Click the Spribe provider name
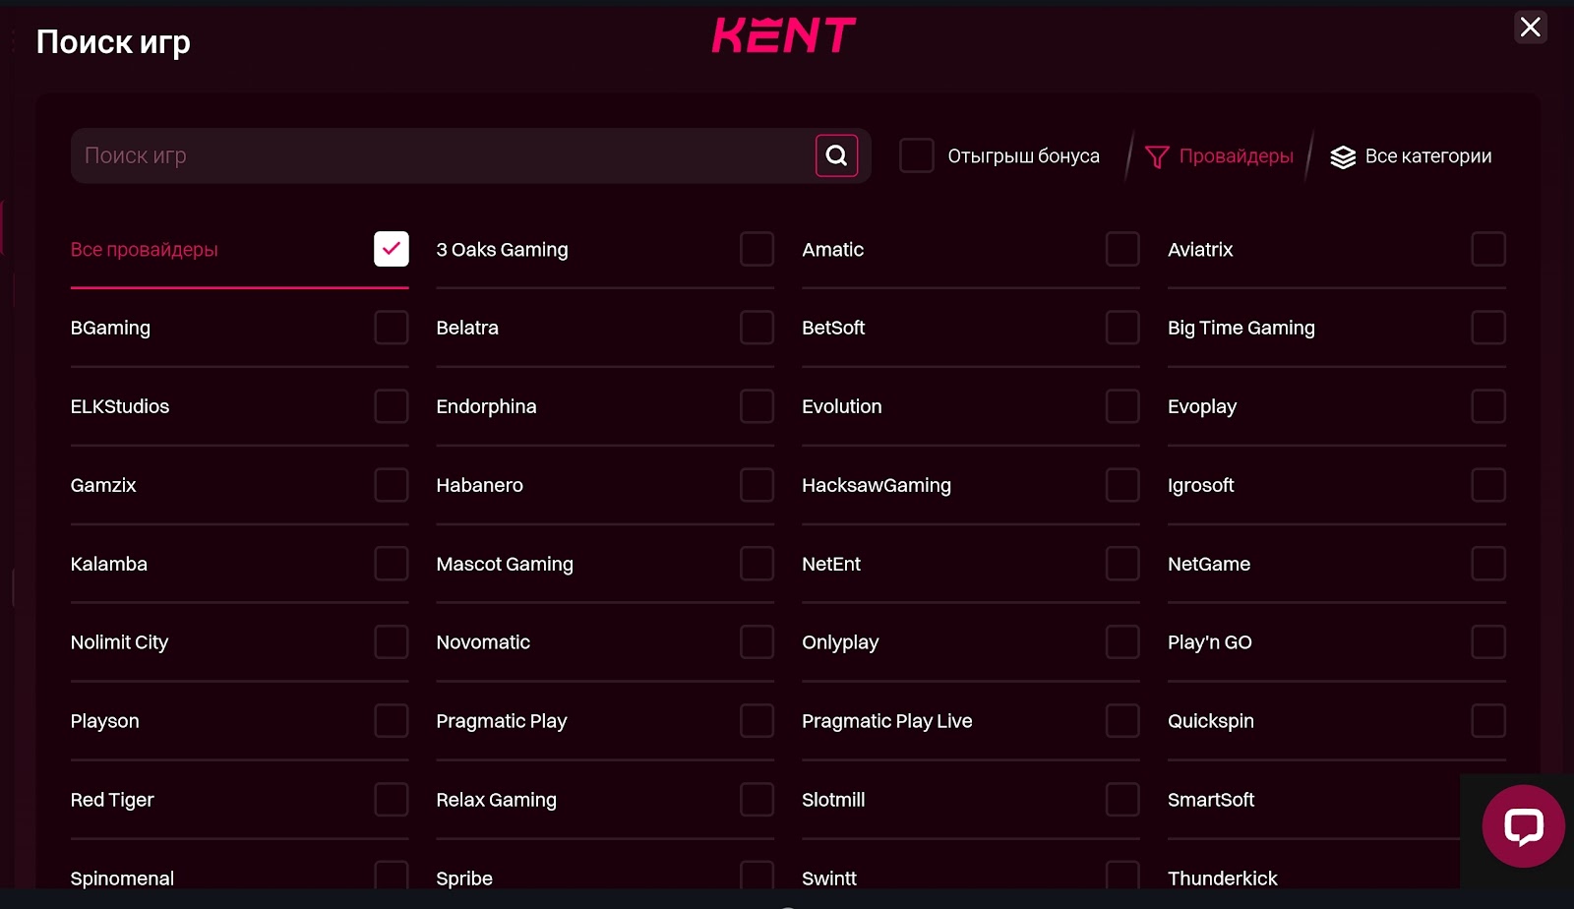This screenshot has height=909, width=1574. 464,879
